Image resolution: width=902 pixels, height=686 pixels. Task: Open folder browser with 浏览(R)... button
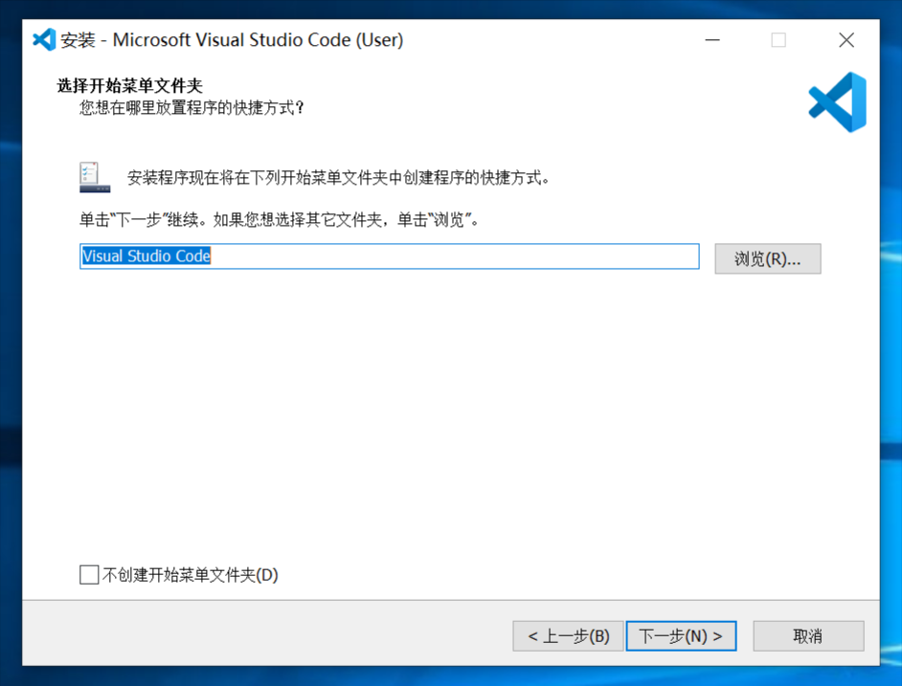pos(767,258)
